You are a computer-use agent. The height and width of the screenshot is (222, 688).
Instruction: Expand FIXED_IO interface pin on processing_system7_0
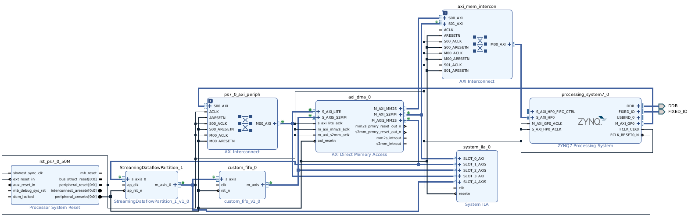click(638, 112)
